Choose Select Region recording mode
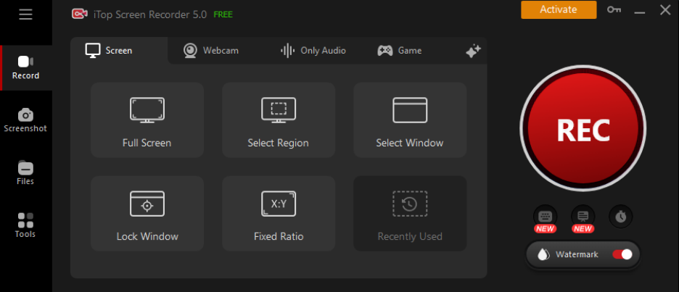 pyautogui.click(x=279, y=120)
